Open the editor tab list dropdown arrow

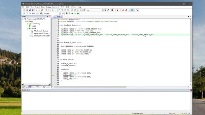188,17
